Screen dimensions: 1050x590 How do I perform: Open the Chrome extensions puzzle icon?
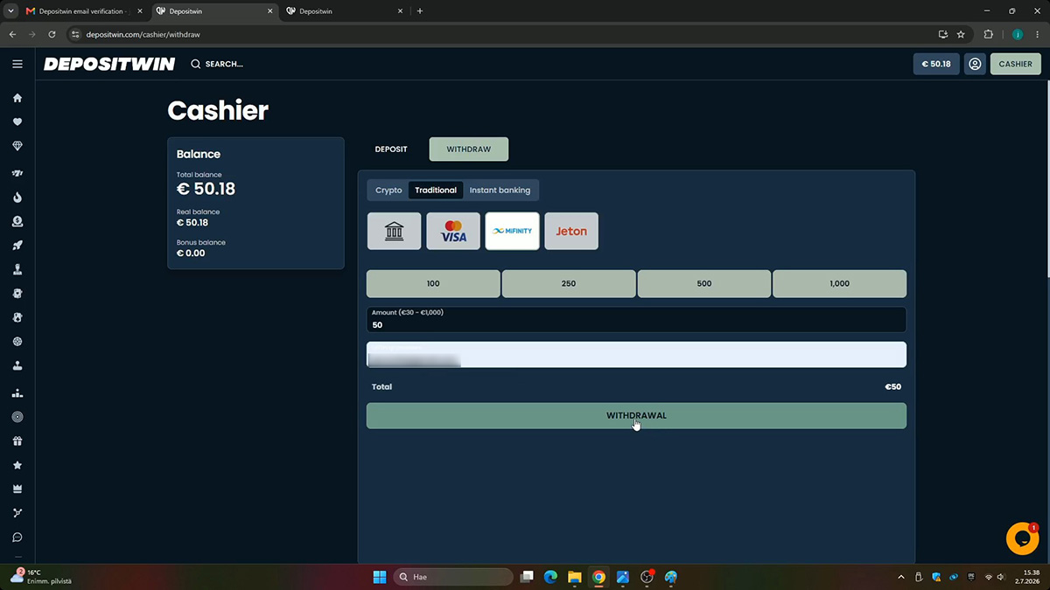click(989, 34)
